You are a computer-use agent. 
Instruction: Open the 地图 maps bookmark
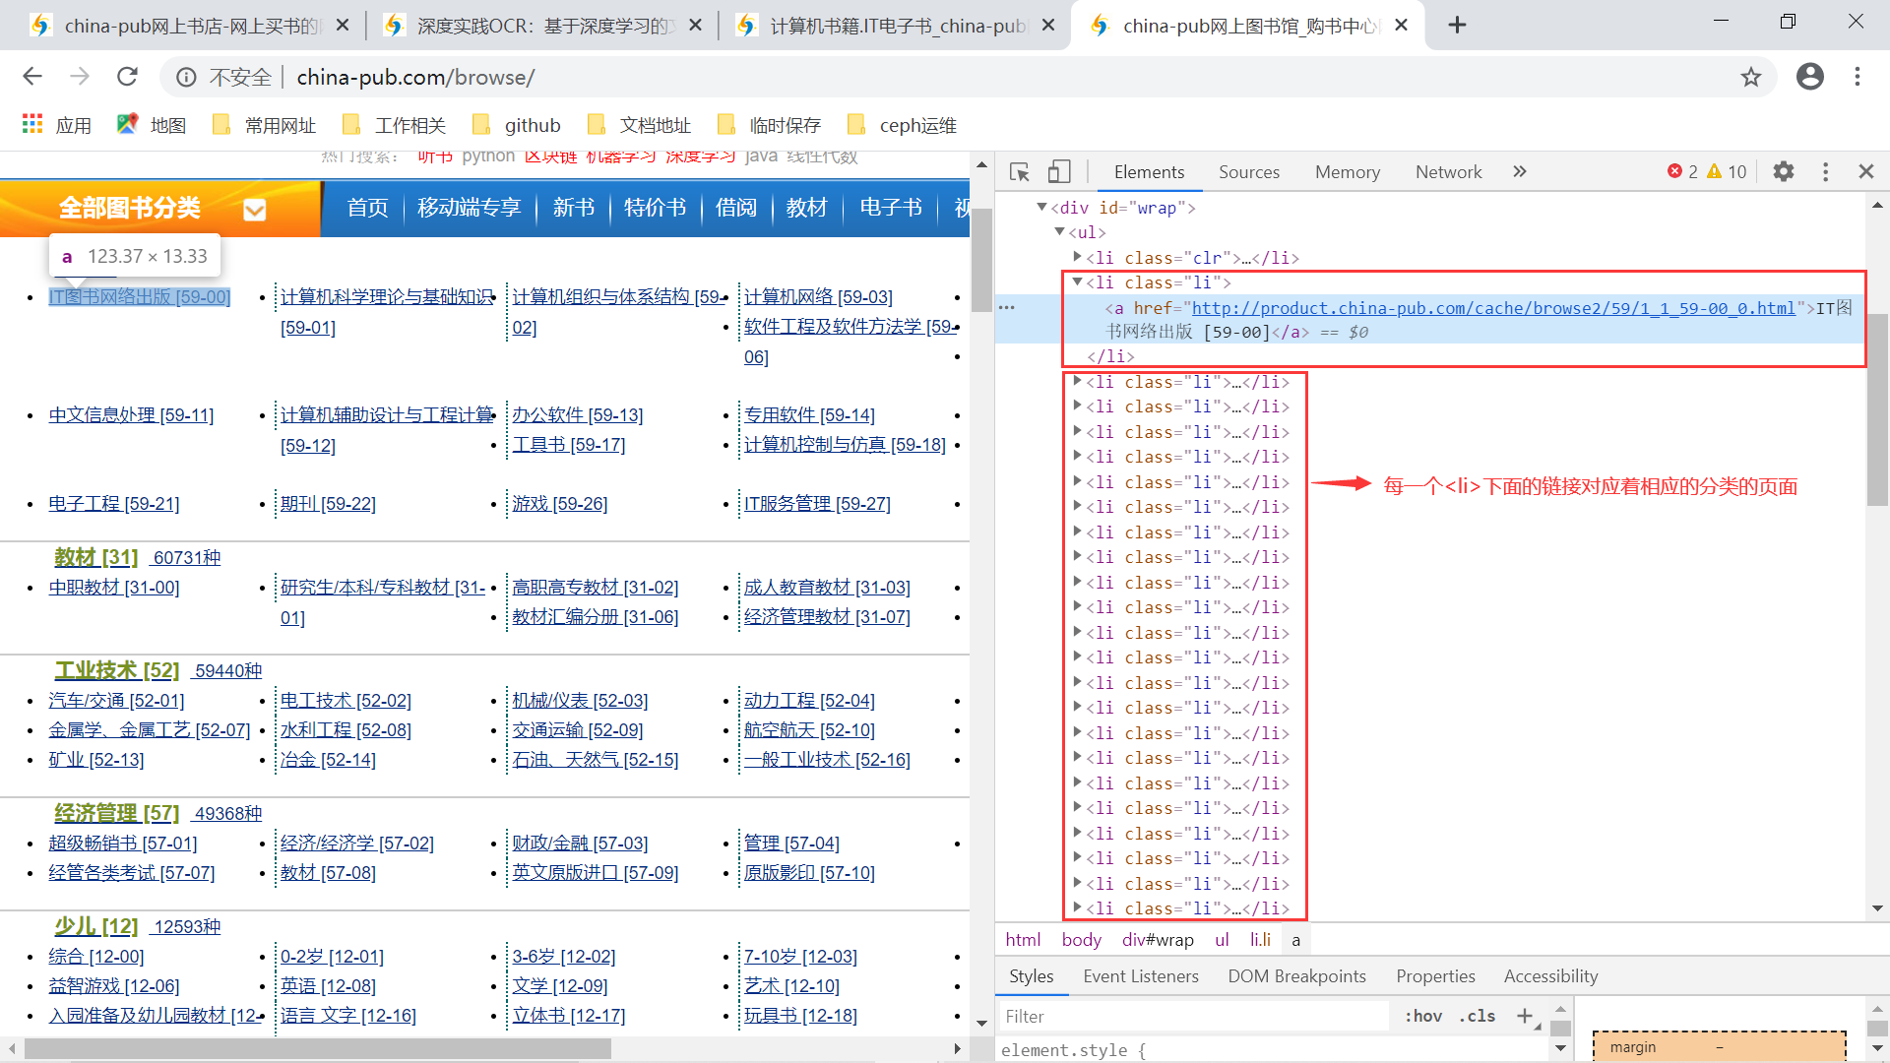152,125
